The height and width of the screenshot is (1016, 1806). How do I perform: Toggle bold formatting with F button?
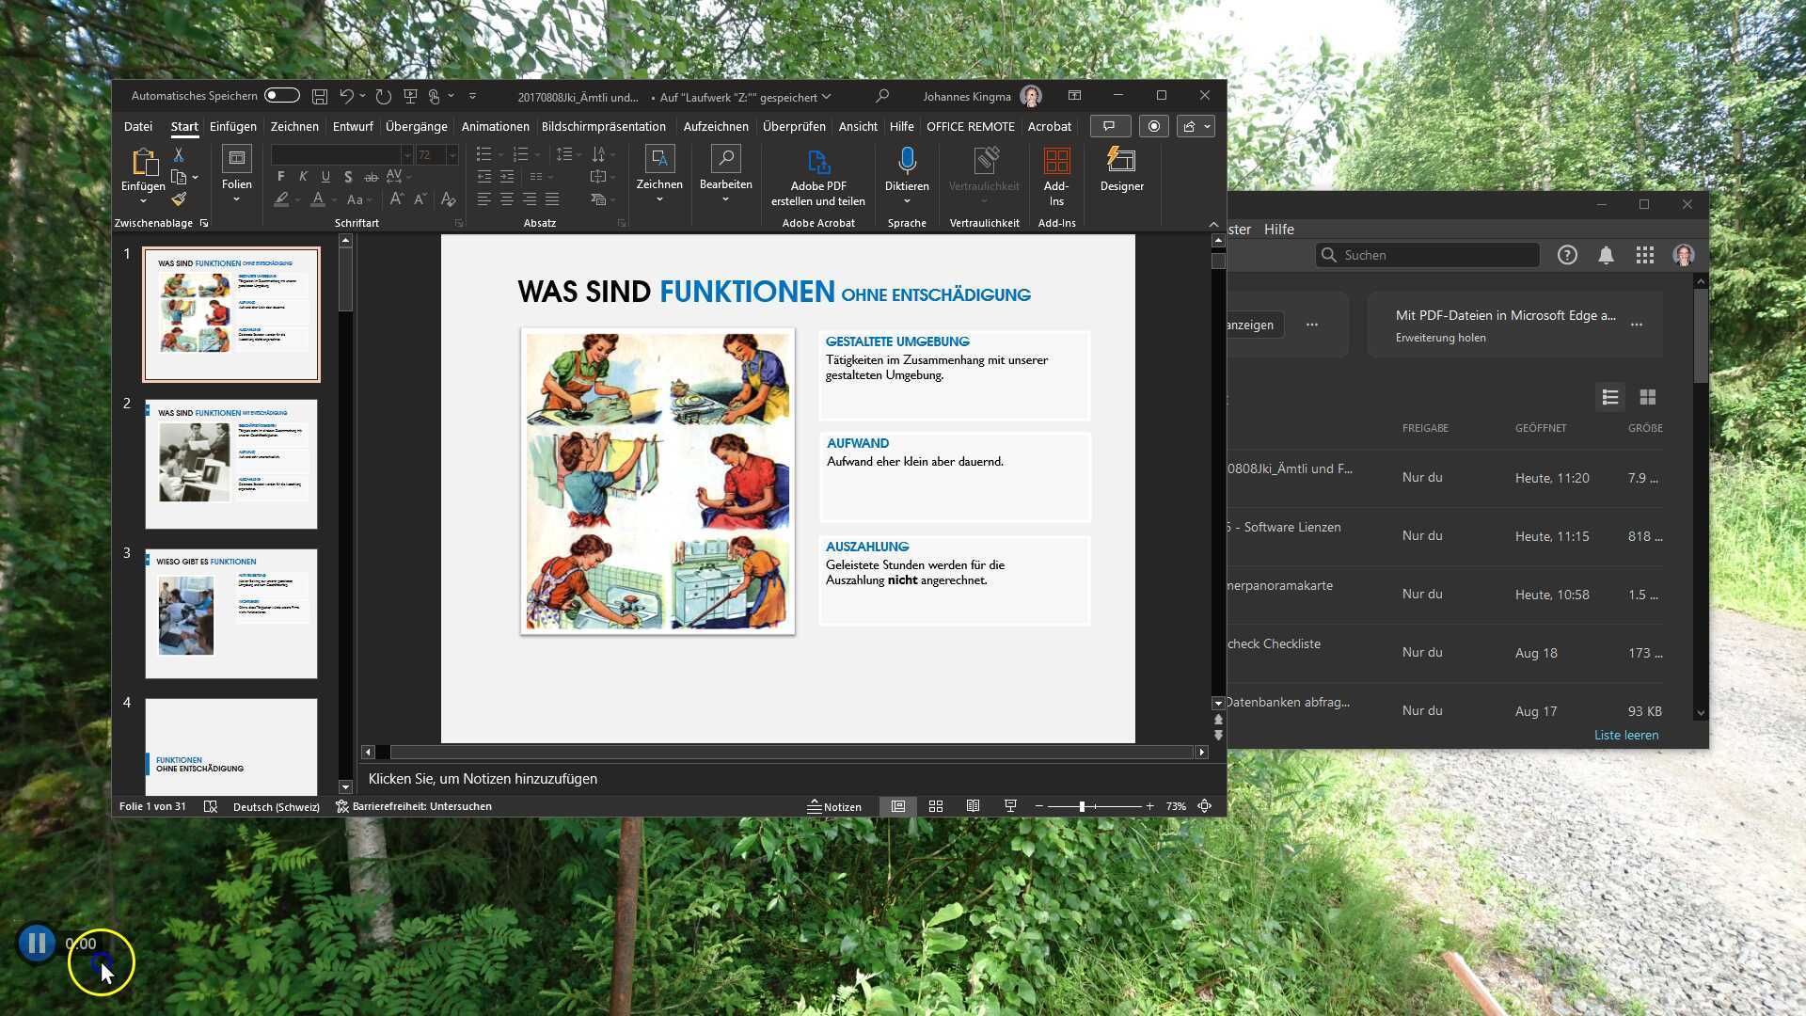[x=279, y=177]
